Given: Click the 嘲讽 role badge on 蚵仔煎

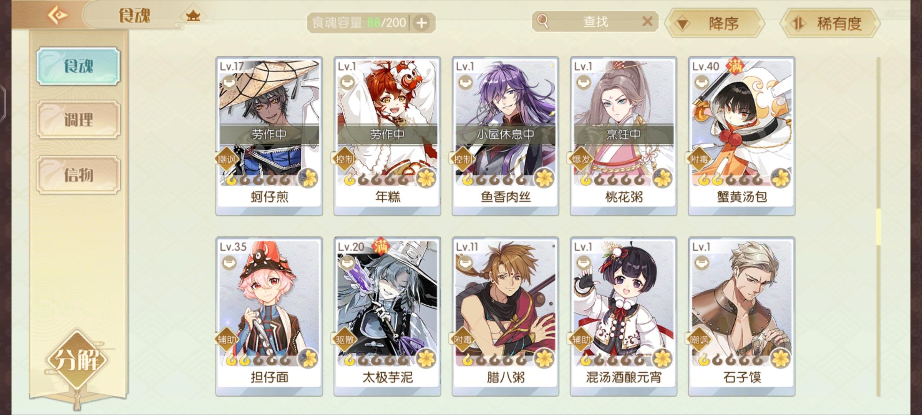Looking at the screenshot, I should pyautogui.click(x=226, y=159).
